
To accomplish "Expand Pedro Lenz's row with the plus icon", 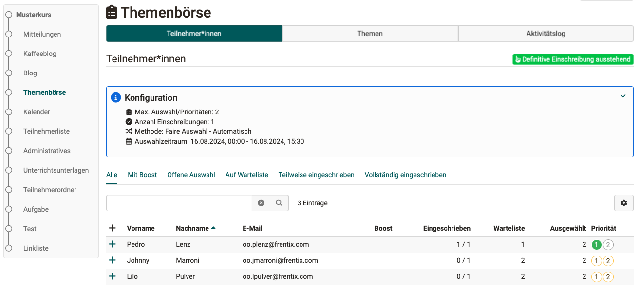I will click(x=113, y=244).
